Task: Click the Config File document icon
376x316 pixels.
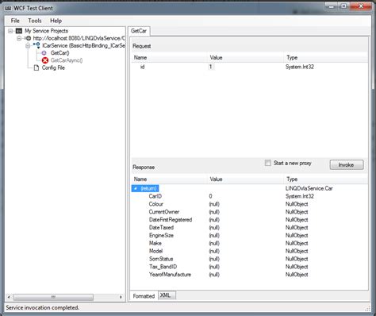Action: tap(36, 67)
